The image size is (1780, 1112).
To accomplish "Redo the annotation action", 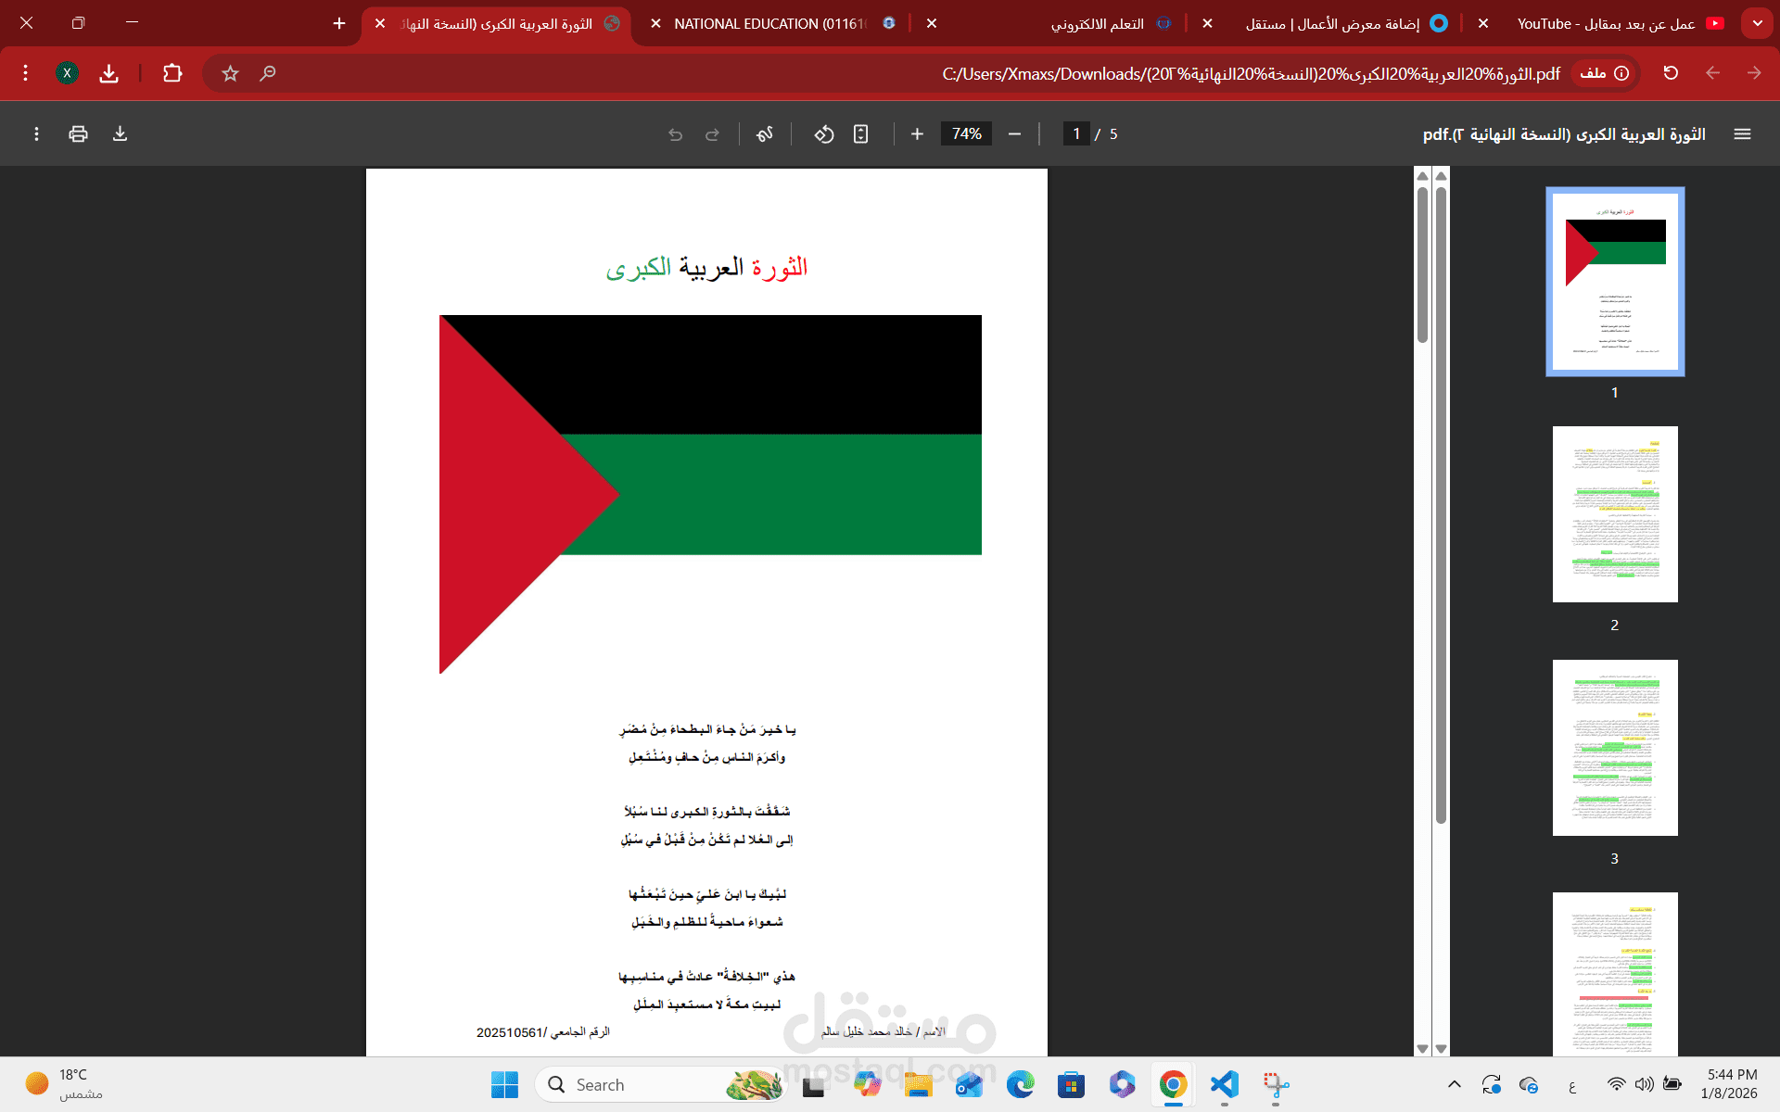I will (713, 133).
